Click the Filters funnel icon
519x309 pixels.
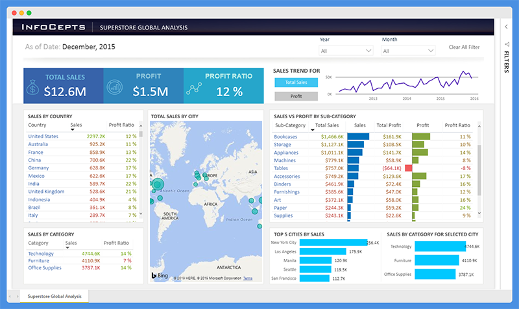click(506, 44)
